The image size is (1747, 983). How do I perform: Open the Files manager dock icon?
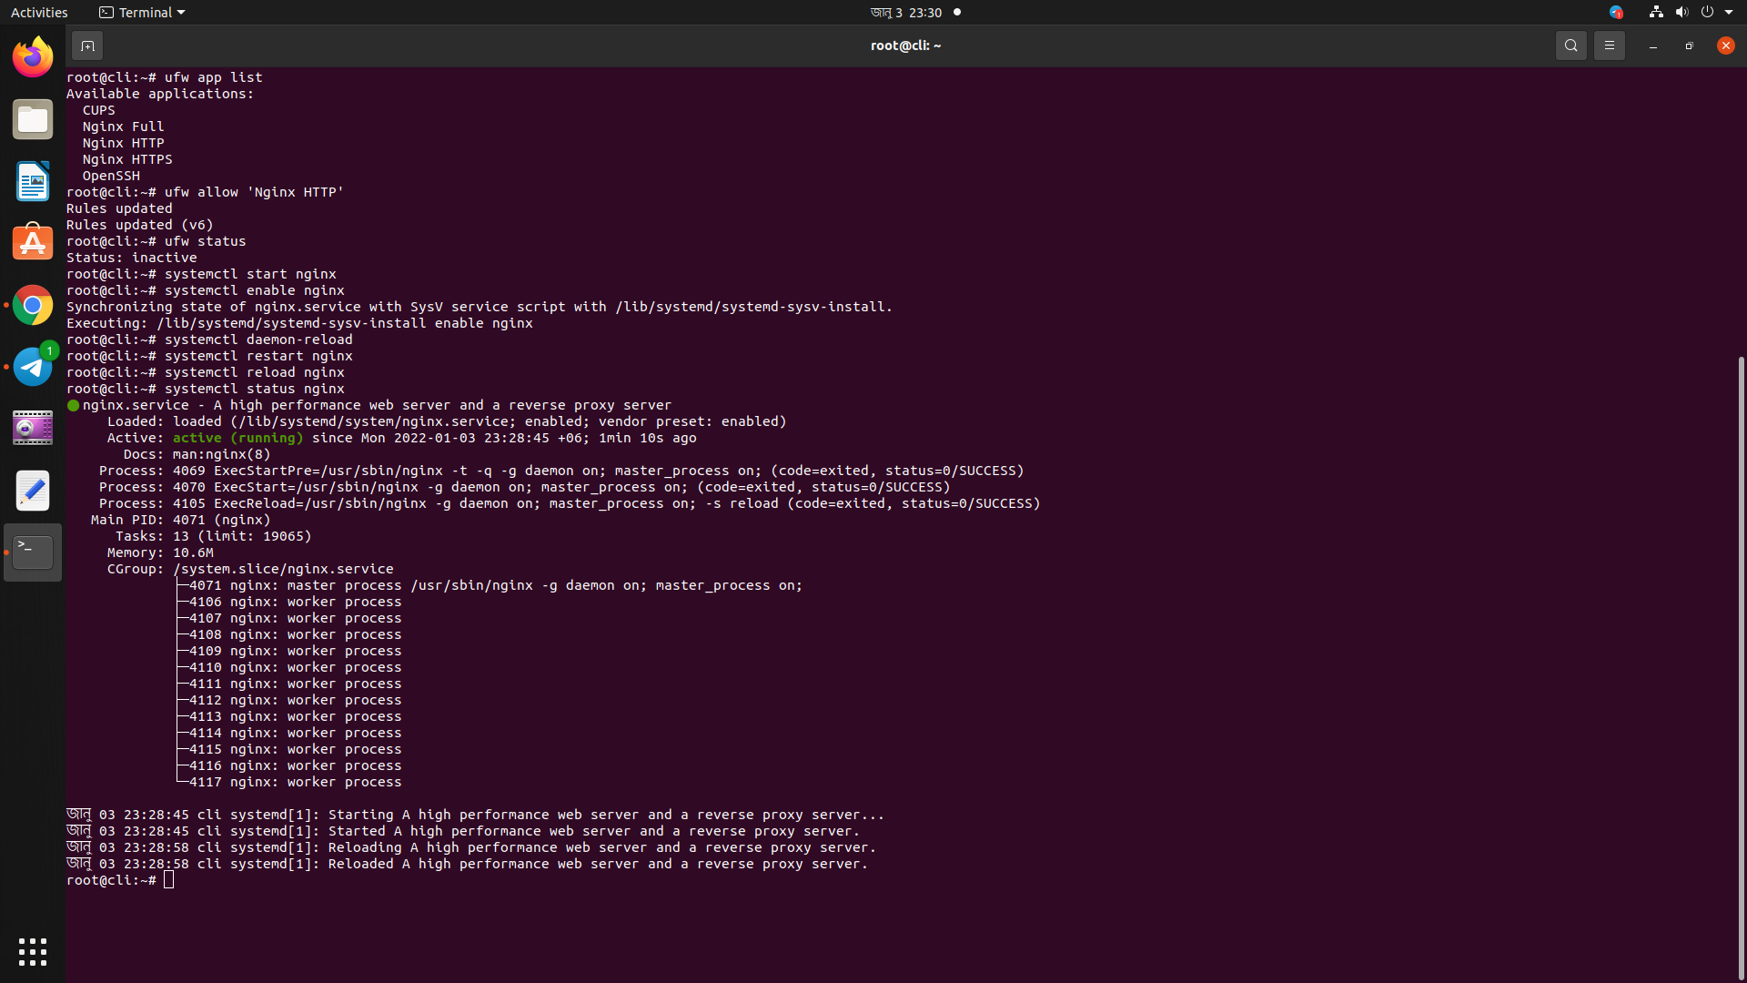(x=33, y=119)
